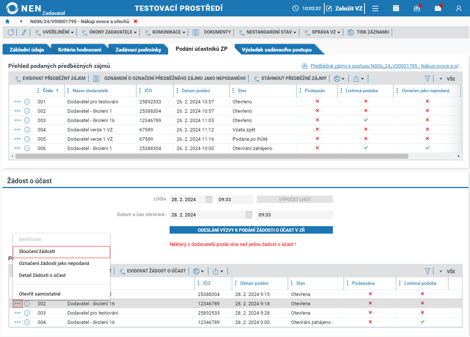Switch to Výsledek zadávacího postupu tab
This screenshot has width=470, height=337.
(x=277, y=49)
